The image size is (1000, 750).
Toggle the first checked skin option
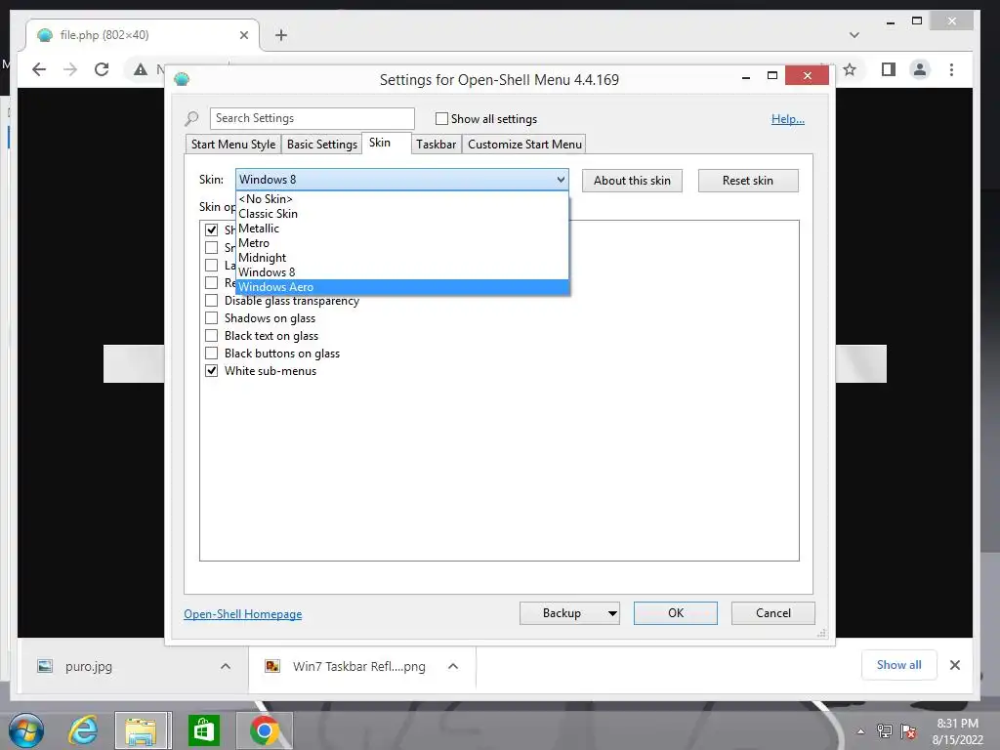click(211, 229)
